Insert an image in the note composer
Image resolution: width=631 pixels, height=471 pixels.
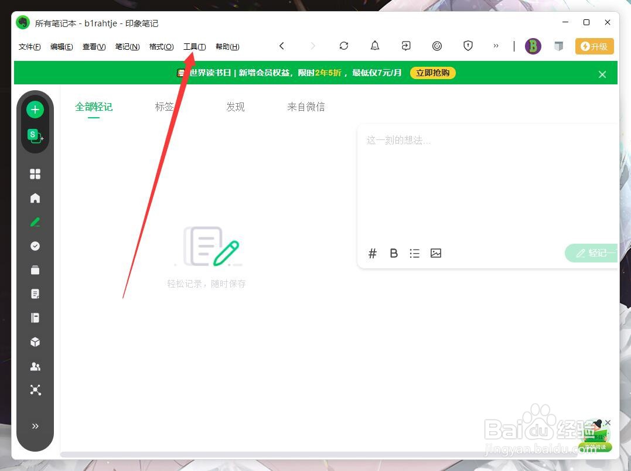[436, 253]
